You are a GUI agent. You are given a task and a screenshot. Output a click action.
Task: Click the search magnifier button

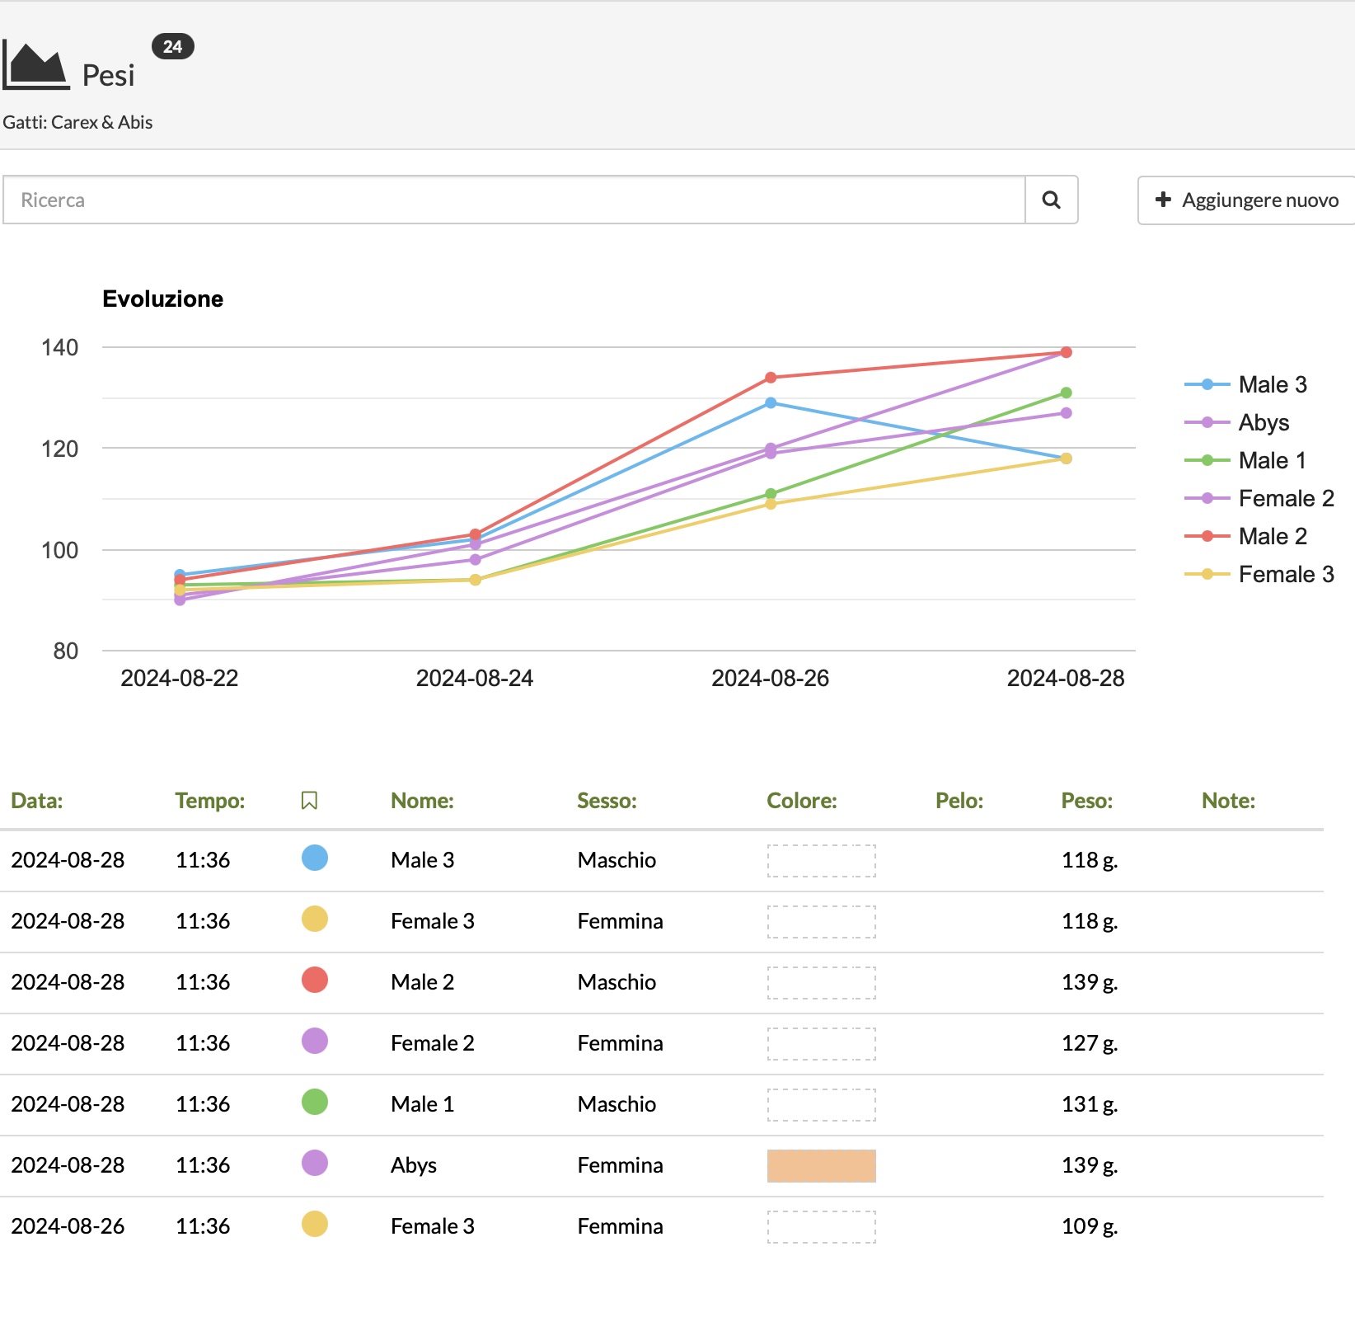[x=1052, y=200]
